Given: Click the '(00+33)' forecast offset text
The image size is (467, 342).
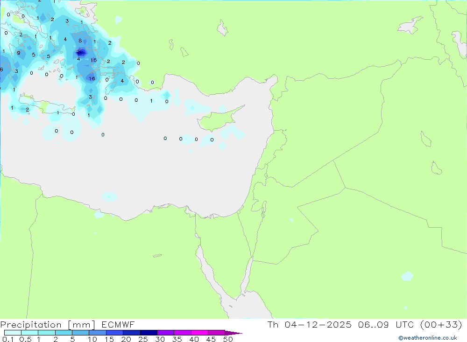Looking at the screenshot, I should (441, 324).
